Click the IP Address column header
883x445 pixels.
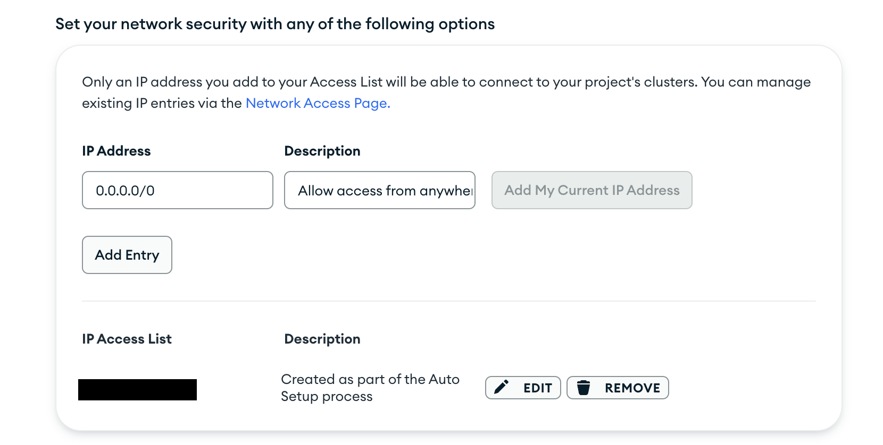[x=115, y=151]
